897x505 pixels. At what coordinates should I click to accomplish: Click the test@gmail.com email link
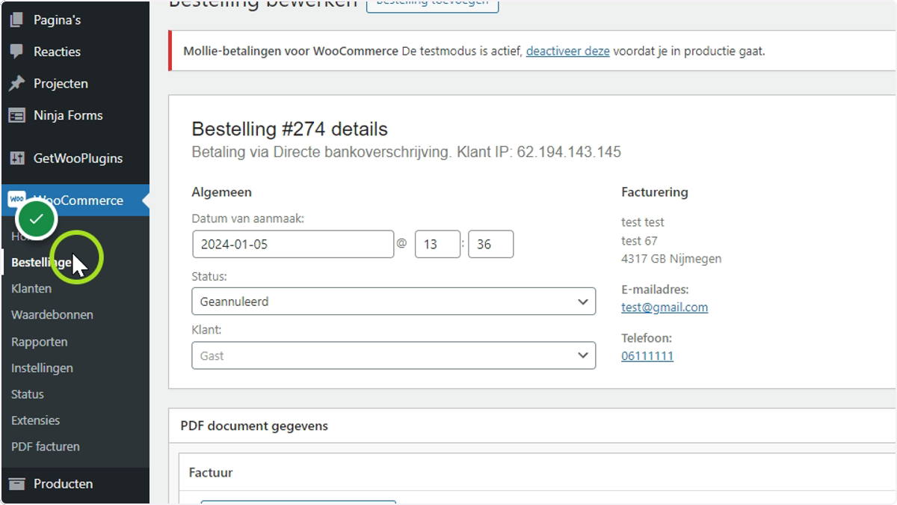pos(665,307)
